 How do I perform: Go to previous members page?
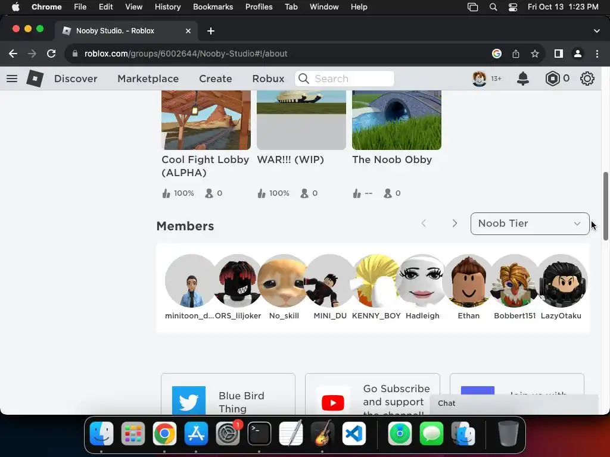coord(424,224)
